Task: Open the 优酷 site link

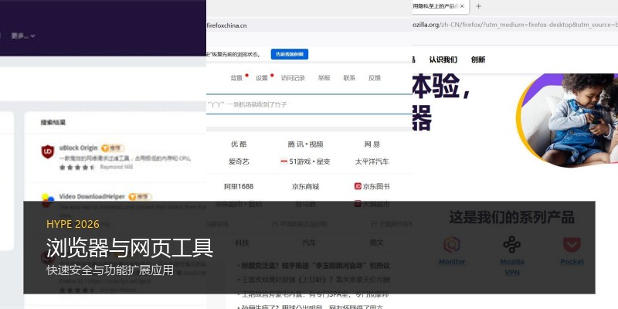Action: [x=239, y=144]
